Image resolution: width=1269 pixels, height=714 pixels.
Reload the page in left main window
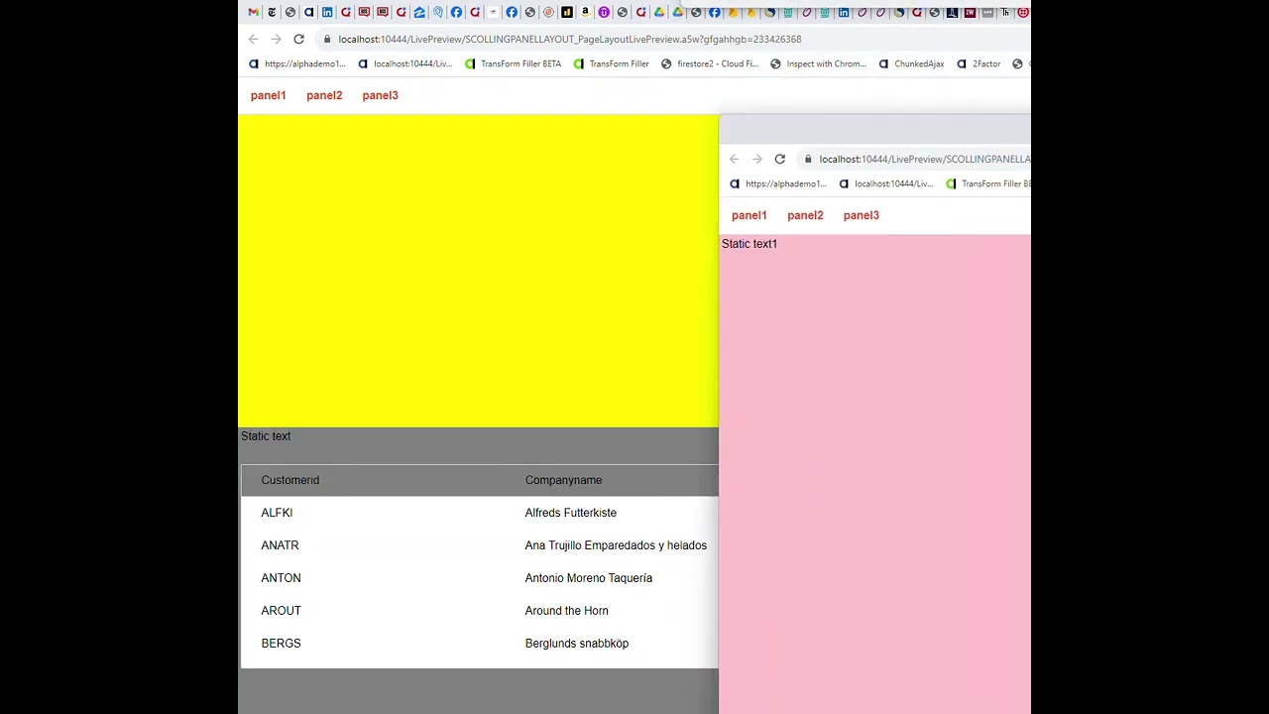click(298, 39)
